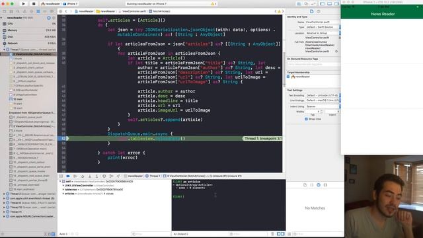The width and height of the screenshot is (423, 238).
Task: Select the Disk gauge row
Action: 28,37
